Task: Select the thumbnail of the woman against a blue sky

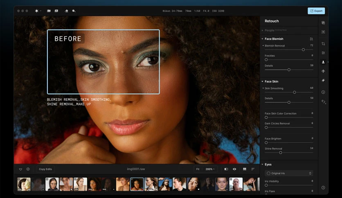Action: (165, 184)
